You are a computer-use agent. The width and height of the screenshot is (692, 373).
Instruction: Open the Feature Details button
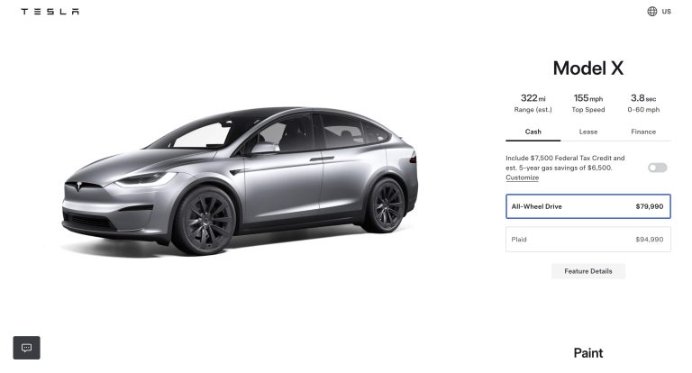tap(587, 271)
